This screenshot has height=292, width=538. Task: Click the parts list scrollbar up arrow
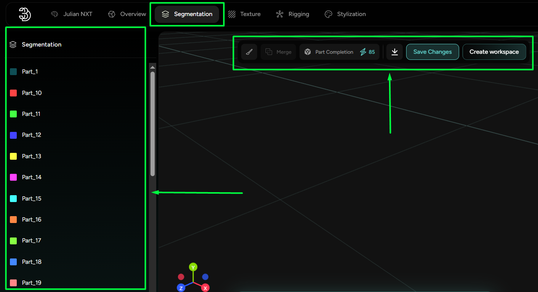pos(152,67)
